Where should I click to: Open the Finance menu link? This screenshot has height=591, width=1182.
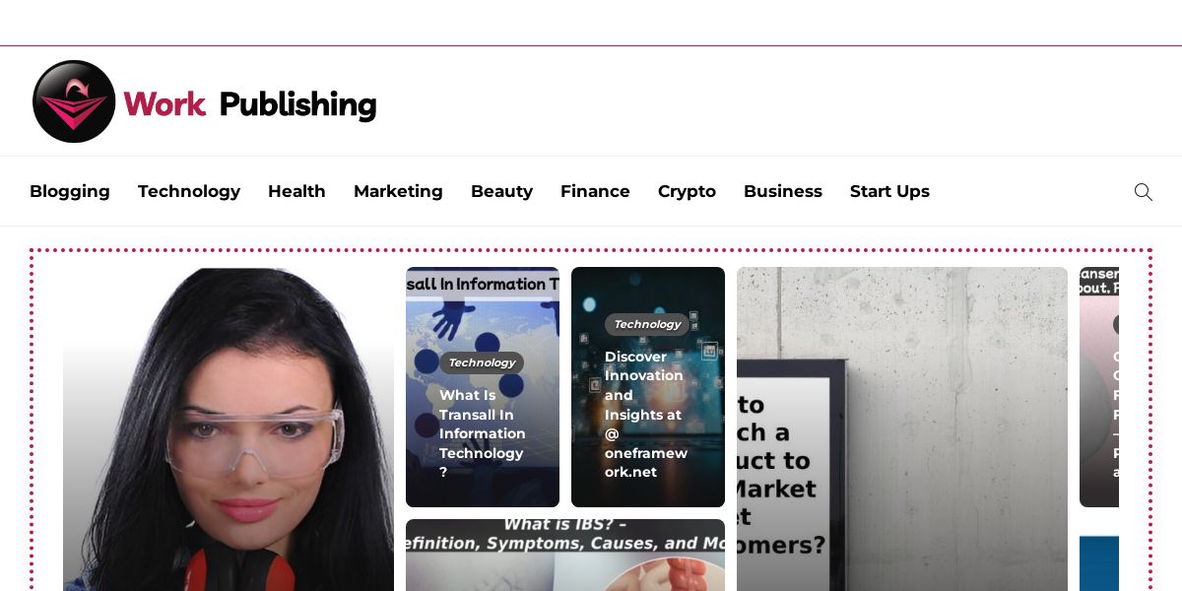click(x=595, y=191)
